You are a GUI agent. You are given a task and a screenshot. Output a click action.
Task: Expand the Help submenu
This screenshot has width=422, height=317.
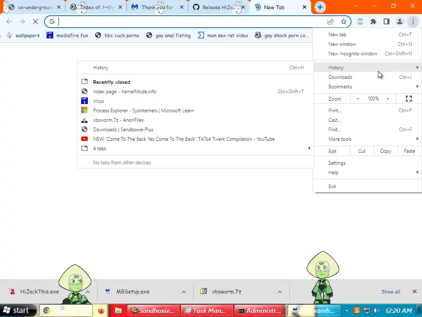click(367, 173)
